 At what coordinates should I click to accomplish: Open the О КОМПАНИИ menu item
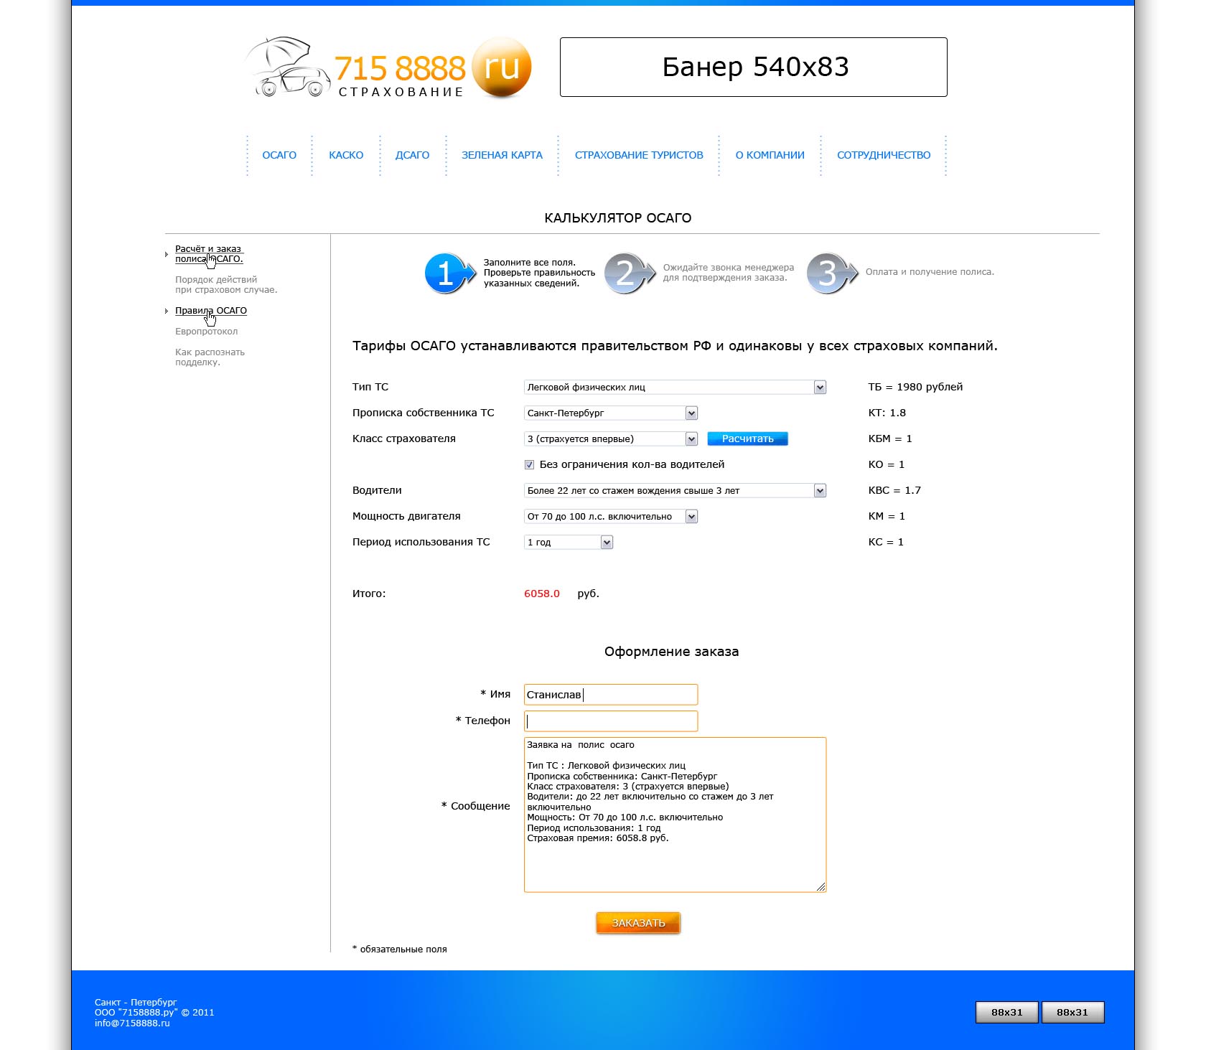click(x=770, y=155)
